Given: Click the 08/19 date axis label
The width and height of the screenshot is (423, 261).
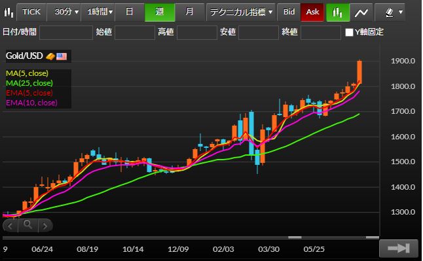Looking at the screenshot, I should (87, 249).
